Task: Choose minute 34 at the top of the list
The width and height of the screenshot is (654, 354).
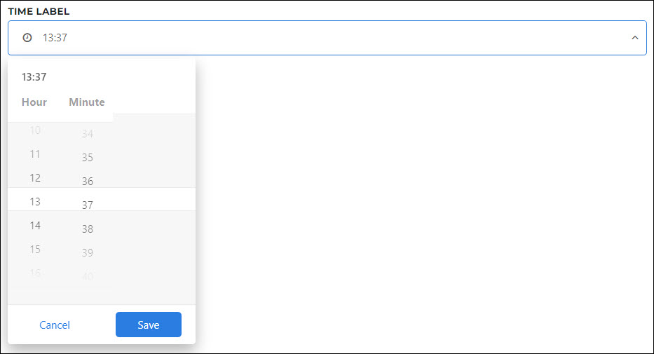Action: pos(87,134)
